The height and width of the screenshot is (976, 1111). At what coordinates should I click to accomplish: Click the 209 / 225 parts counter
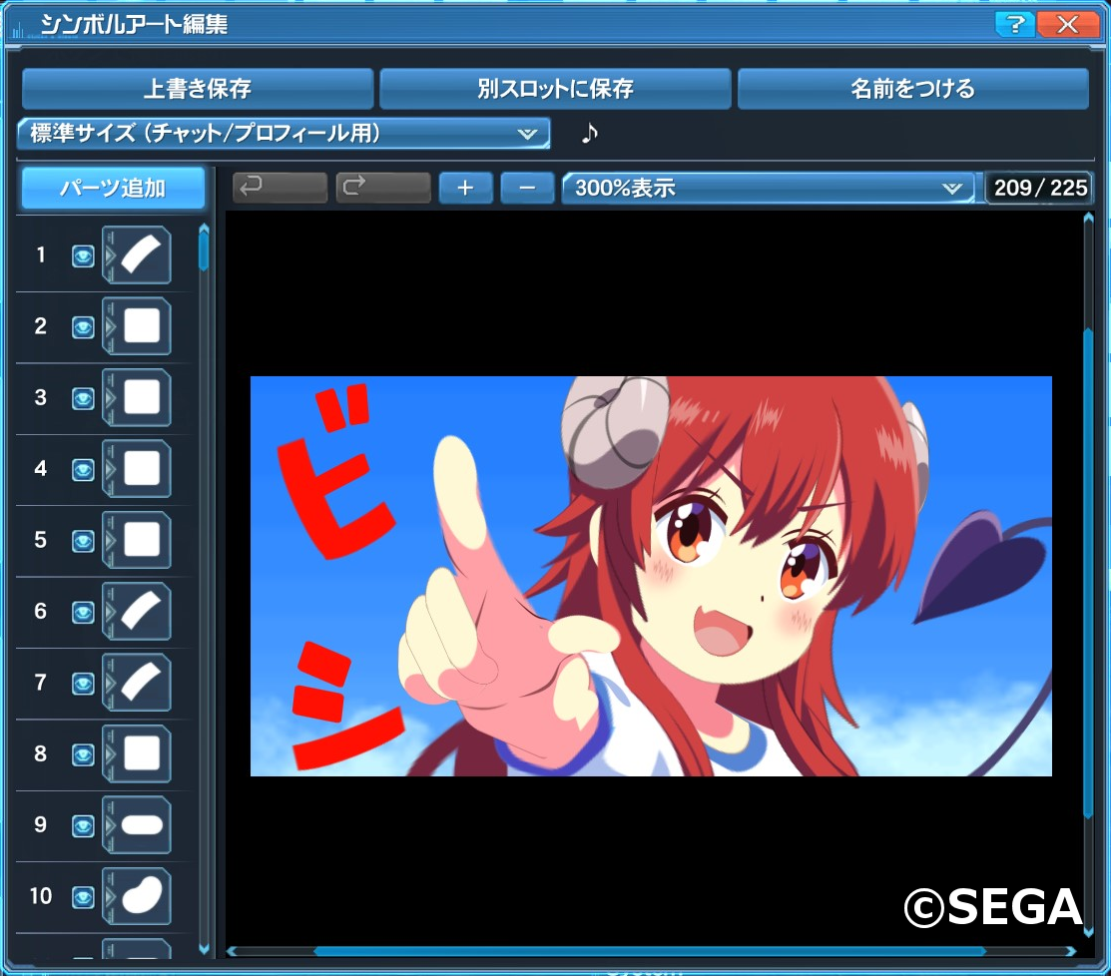[x=1039, y=188]
